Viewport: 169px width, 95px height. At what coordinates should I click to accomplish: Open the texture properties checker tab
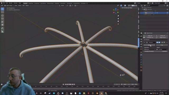tap(141, 70)
